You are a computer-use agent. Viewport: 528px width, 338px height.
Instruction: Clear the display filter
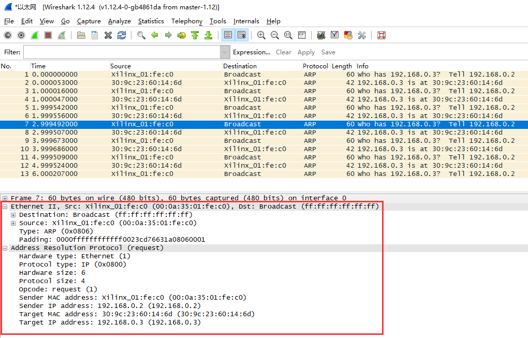coord(283,52)
